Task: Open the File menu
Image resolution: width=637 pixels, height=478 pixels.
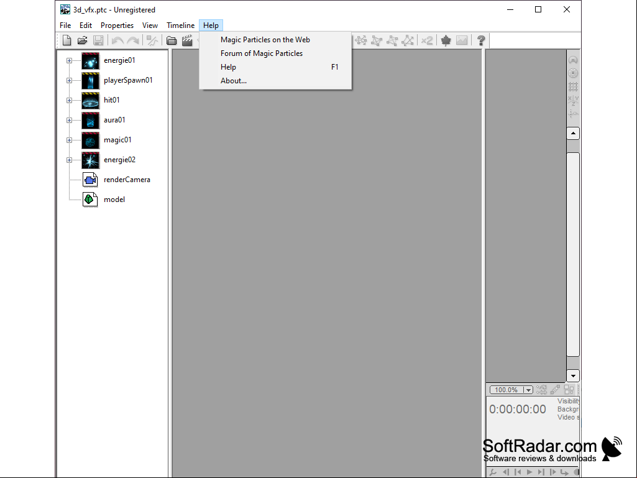Action: [65, 25]
